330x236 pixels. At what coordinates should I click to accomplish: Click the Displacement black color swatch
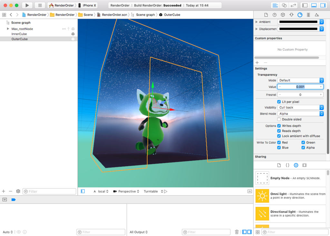point(298,29)
